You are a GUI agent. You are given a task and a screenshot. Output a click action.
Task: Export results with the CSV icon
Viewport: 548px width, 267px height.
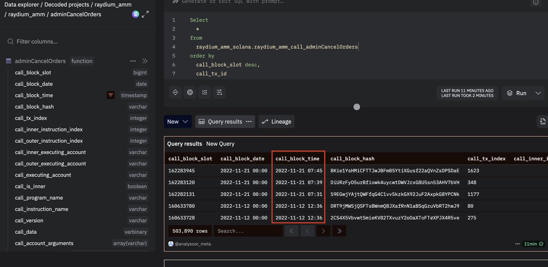(x=543, y=121)
